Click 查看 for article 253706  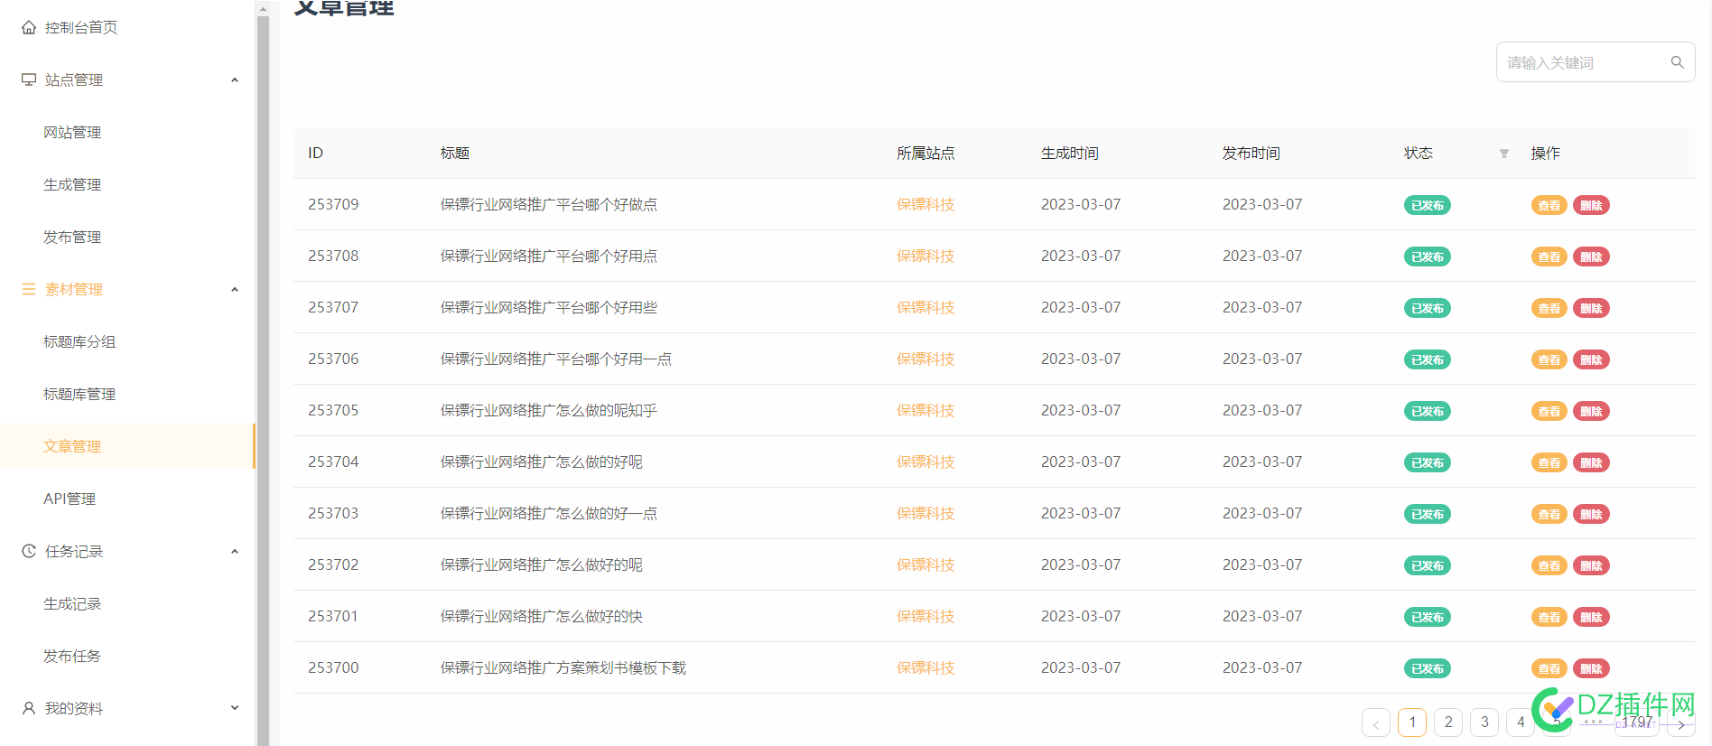point(1549,359)
